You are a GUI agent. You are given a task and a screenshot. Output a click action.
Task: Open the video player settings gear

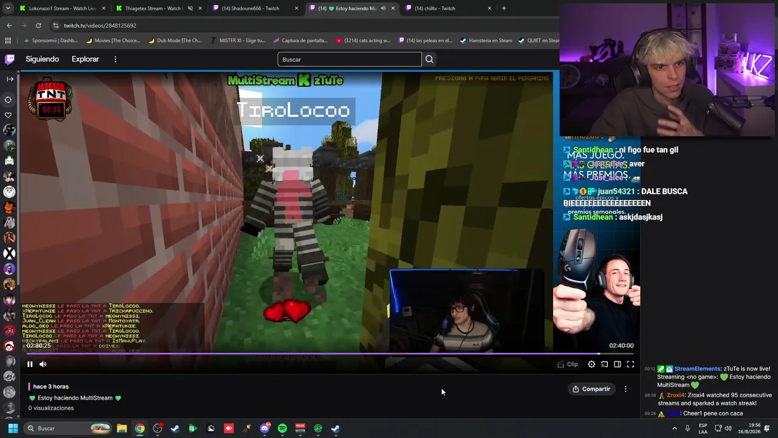click(x=591, y=364)
